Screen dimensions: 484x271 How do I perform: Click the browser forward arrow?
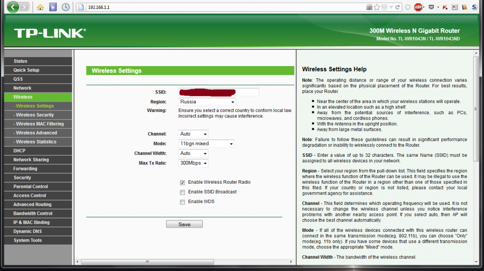click(x=25, y=7)
